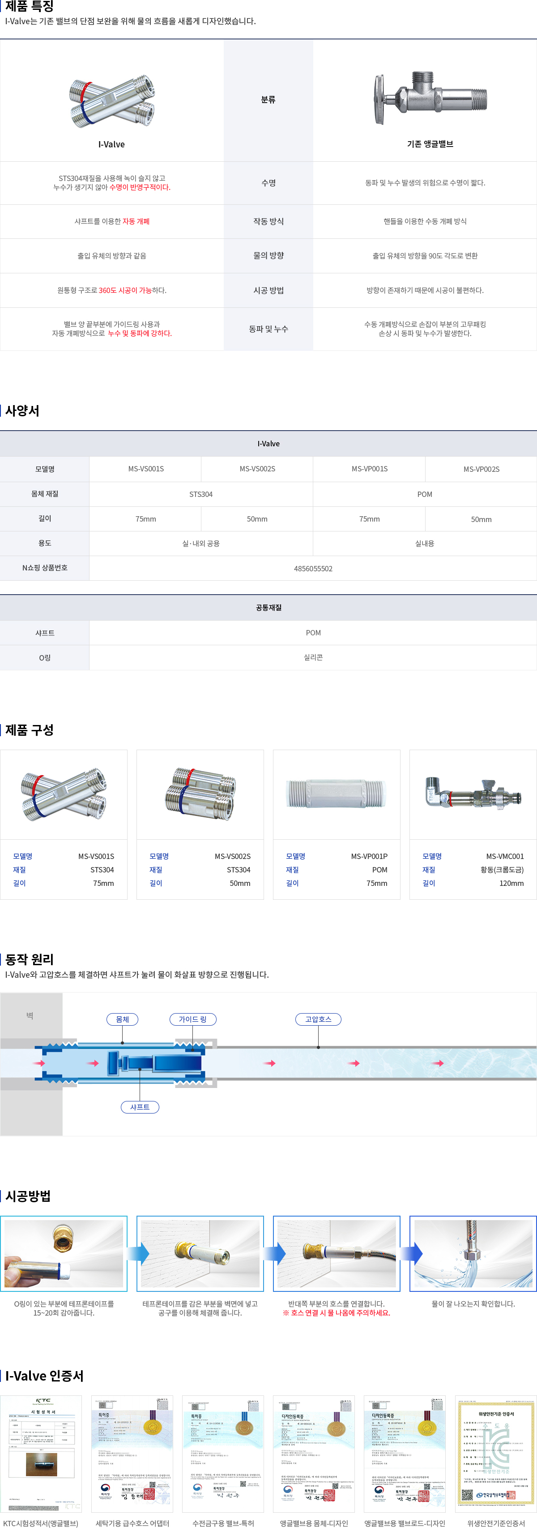Open the MS-VS001S product card image
The width and height of the screenshot is (537, 1528).
pyautogui.click(x=64, y=795)
